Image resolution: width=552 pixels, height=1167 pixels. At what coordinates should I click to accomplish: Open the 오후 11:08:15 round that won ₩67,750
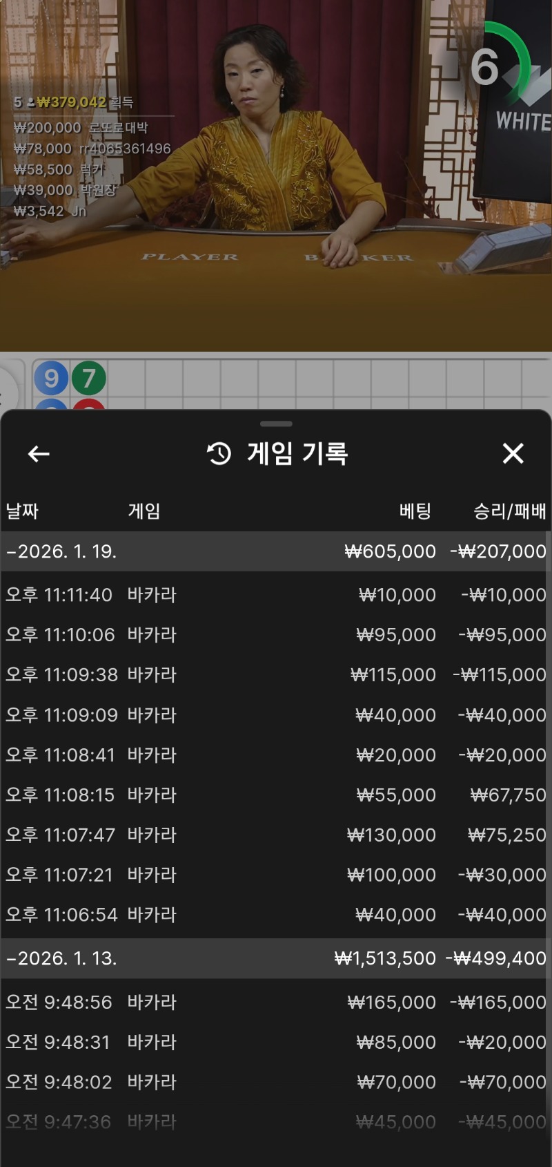[x=276, y=795]
